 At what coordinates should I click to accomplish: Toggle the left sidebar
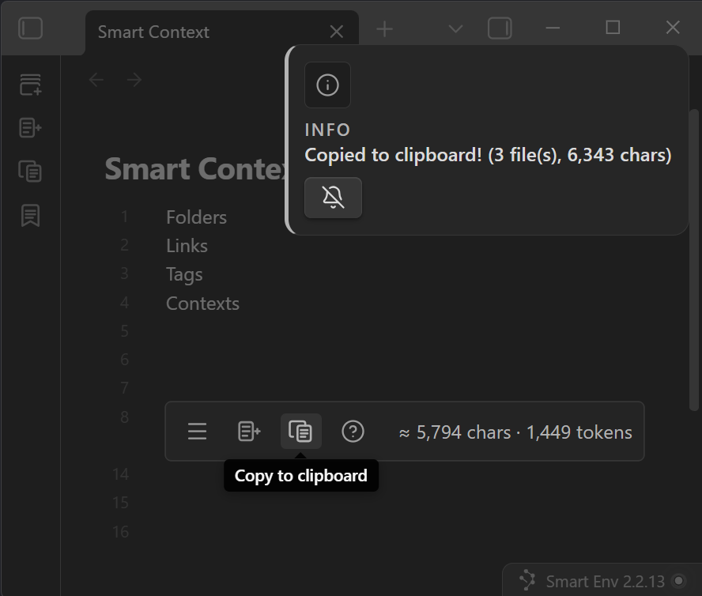[x=30, y=29]
